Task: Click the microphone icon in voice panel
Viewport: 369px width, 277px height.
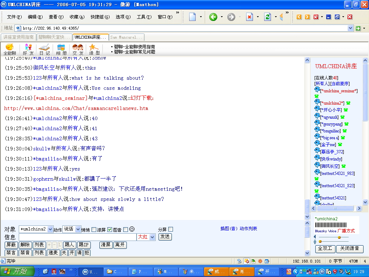Action: [315, 242]
